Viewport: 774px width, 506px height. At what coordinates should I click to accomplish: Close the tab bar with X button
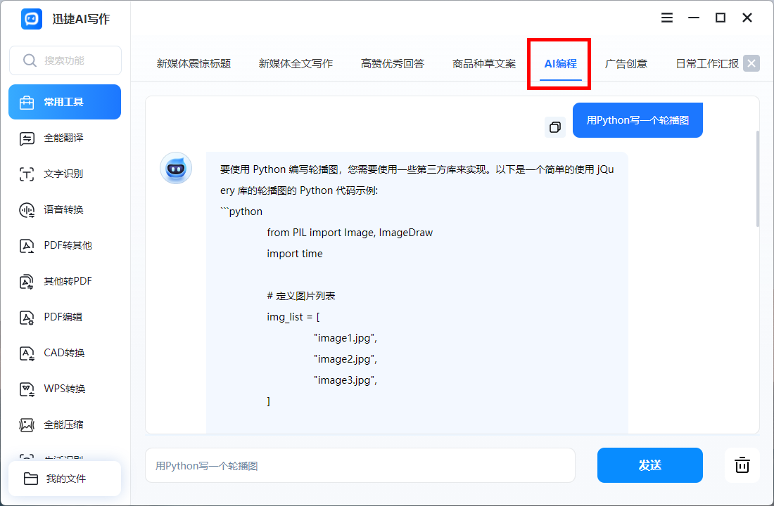[751, 63]
